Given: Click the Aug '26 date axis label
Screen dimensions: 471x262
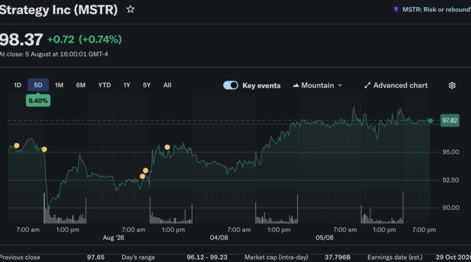Looking at the screenshot, I should [113, 238].
